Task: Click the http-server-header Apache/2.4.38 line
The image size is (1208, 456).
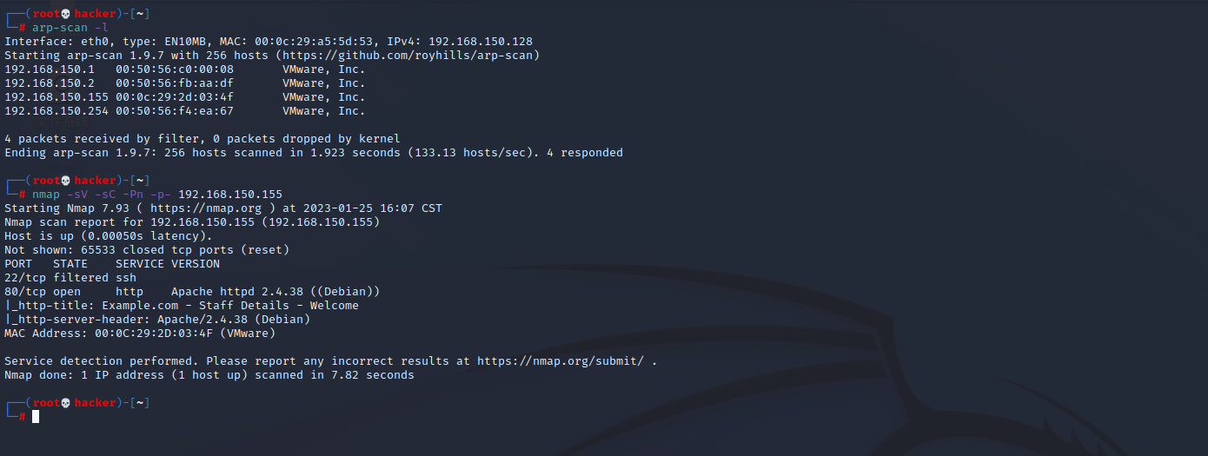Action: [x=157, y=320]
